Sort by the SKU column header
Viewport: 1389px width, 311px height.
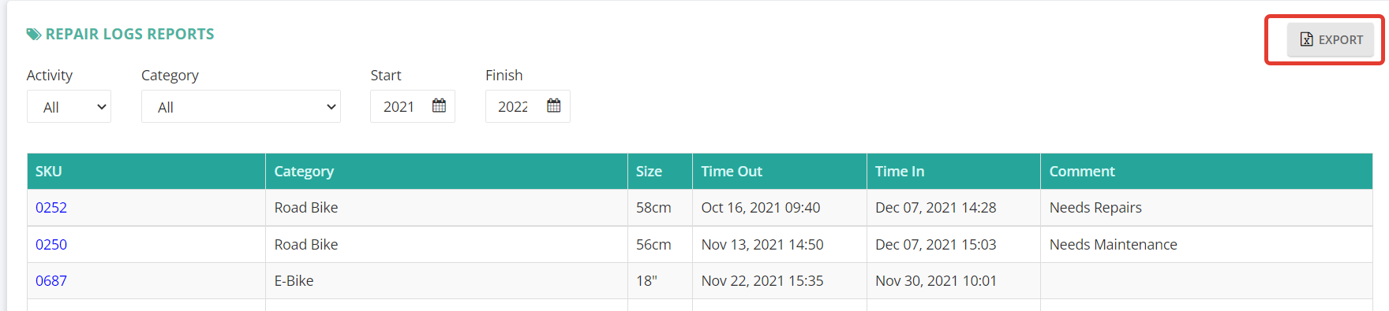click(x=146, y=171)
